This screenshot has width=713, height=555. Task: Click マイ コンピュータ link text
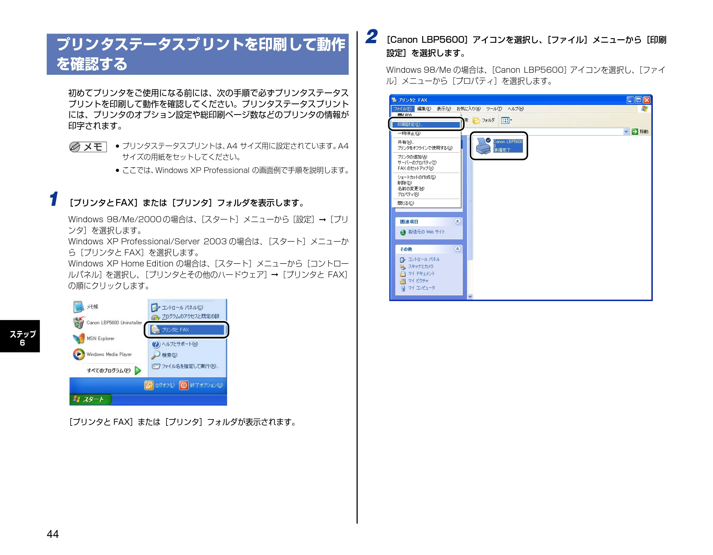(421, 288)
